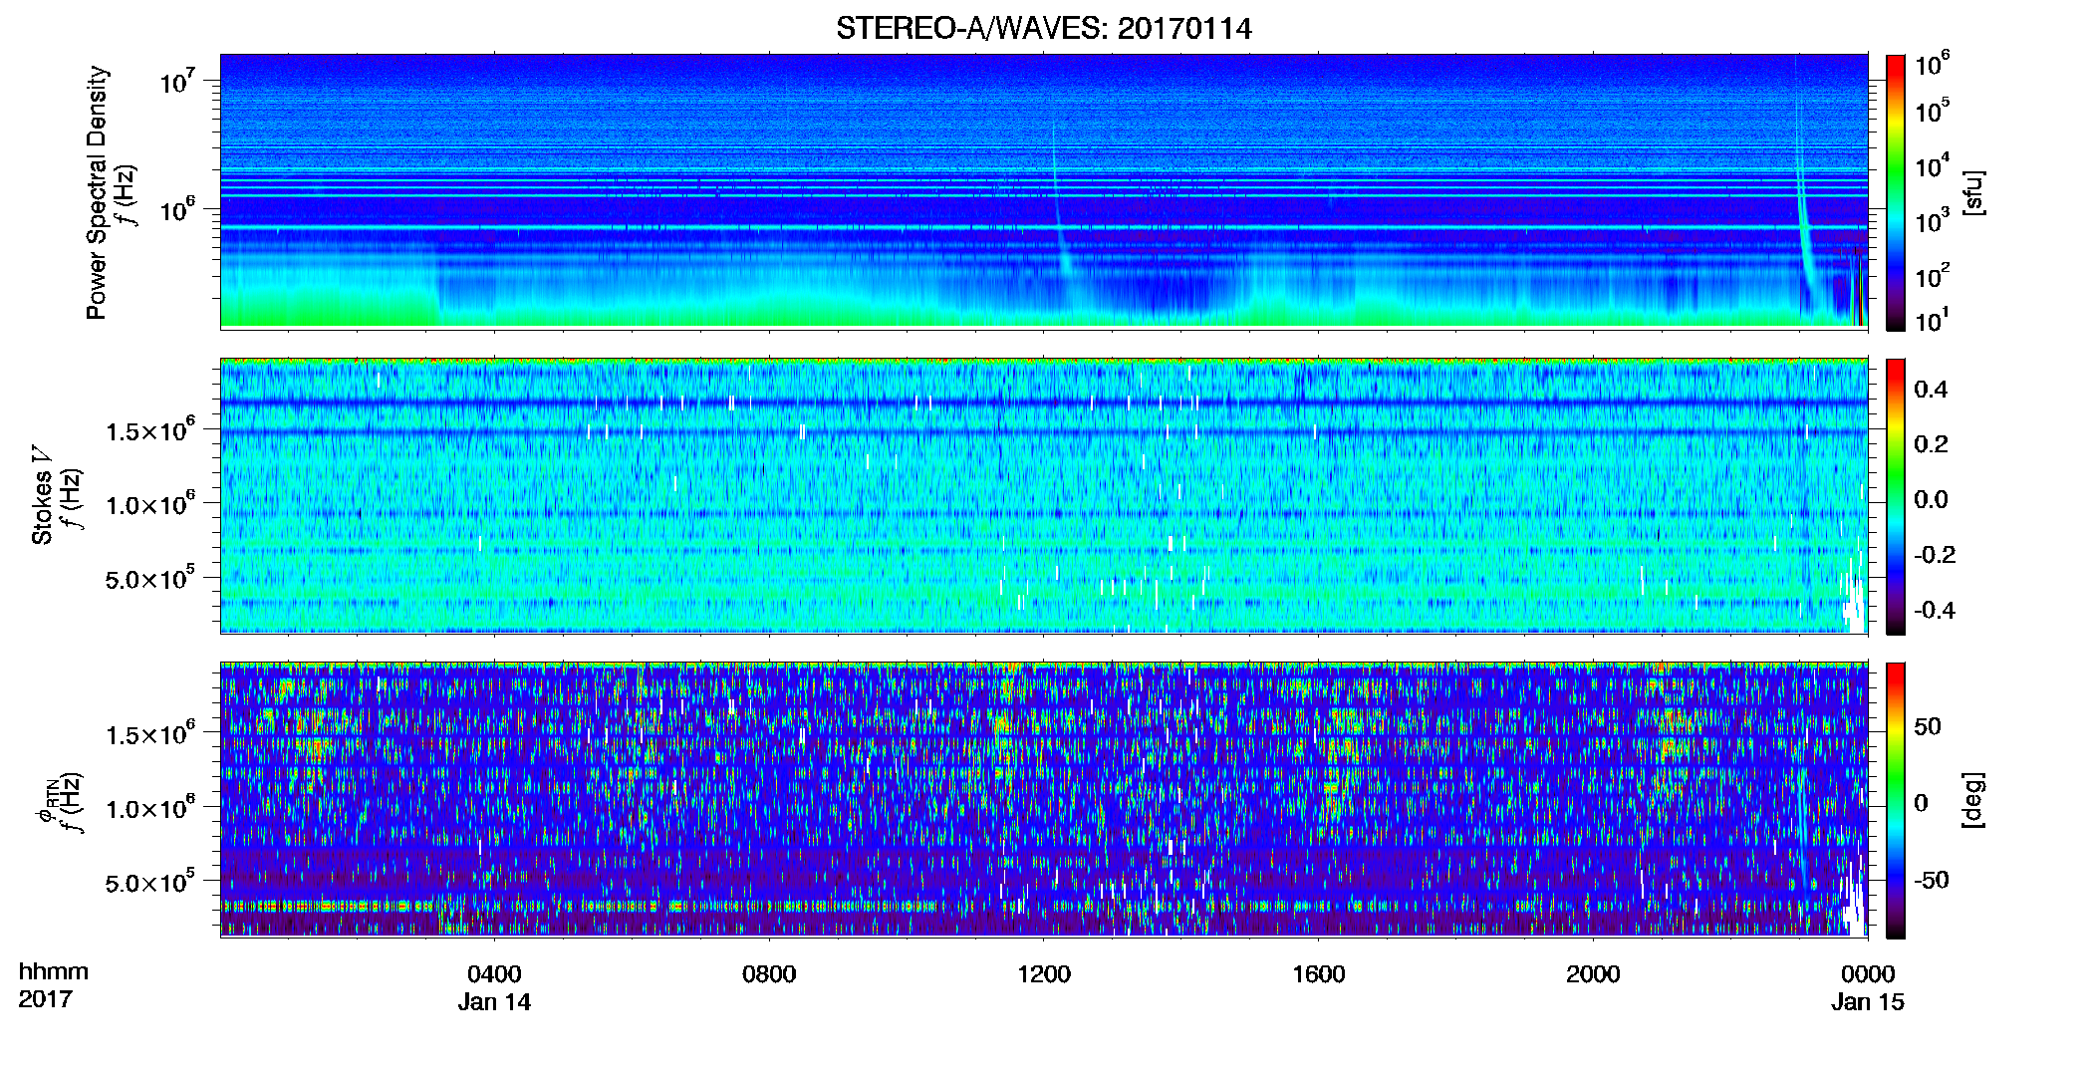Screen dimensions: 2088x1076
Task: Click the 1600 time axis label
Action: [1318, 974]
